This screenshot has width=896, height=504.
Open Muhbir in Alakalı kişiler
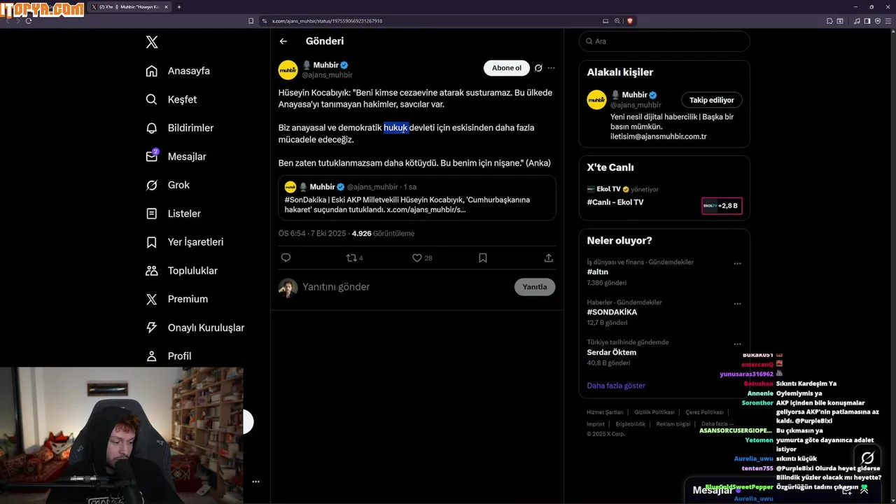pos(634,94)
